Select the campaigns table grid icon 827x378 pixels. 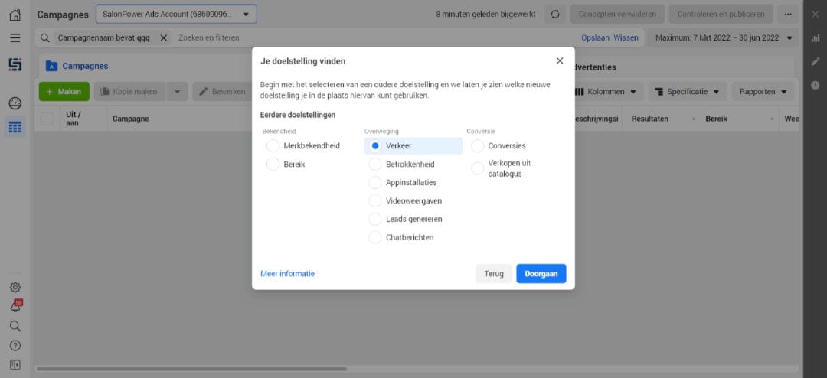click(15, 127)
